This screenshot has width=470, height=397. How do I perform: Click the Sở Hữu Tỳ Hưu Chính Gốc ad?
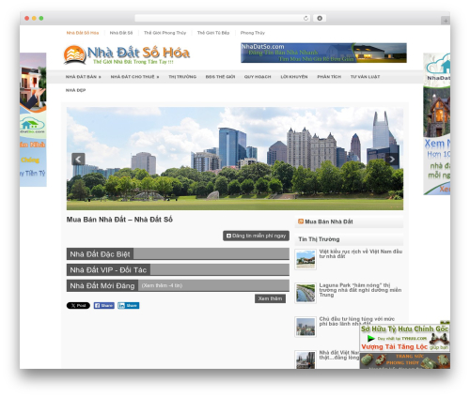(404, 338)
